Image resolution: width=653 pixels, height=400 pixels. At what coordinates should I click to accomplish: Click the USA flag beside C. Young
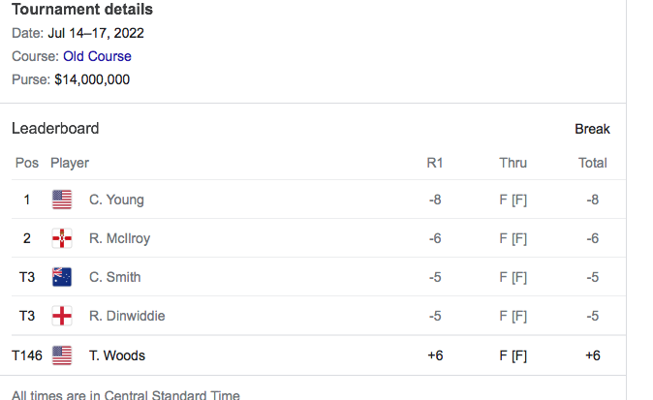(x=62, y=200)
